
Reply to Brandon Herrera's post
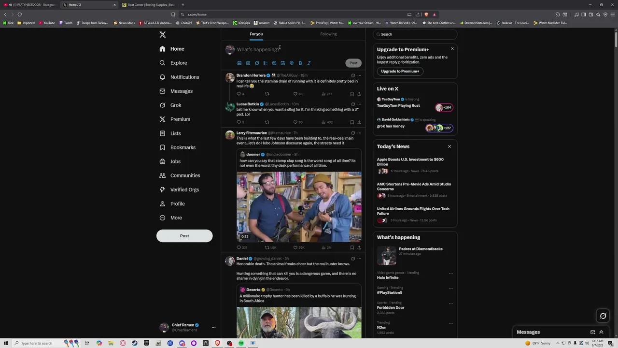click(239, 94)
